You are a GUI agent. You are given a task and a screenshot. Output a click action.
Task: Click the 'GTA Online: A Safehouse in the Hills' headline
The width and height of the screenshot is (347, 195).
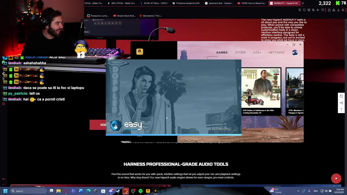258,111
